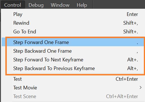This screenshot has width=145, height=102.
Task: Open the Window menu
Action: 60,5
